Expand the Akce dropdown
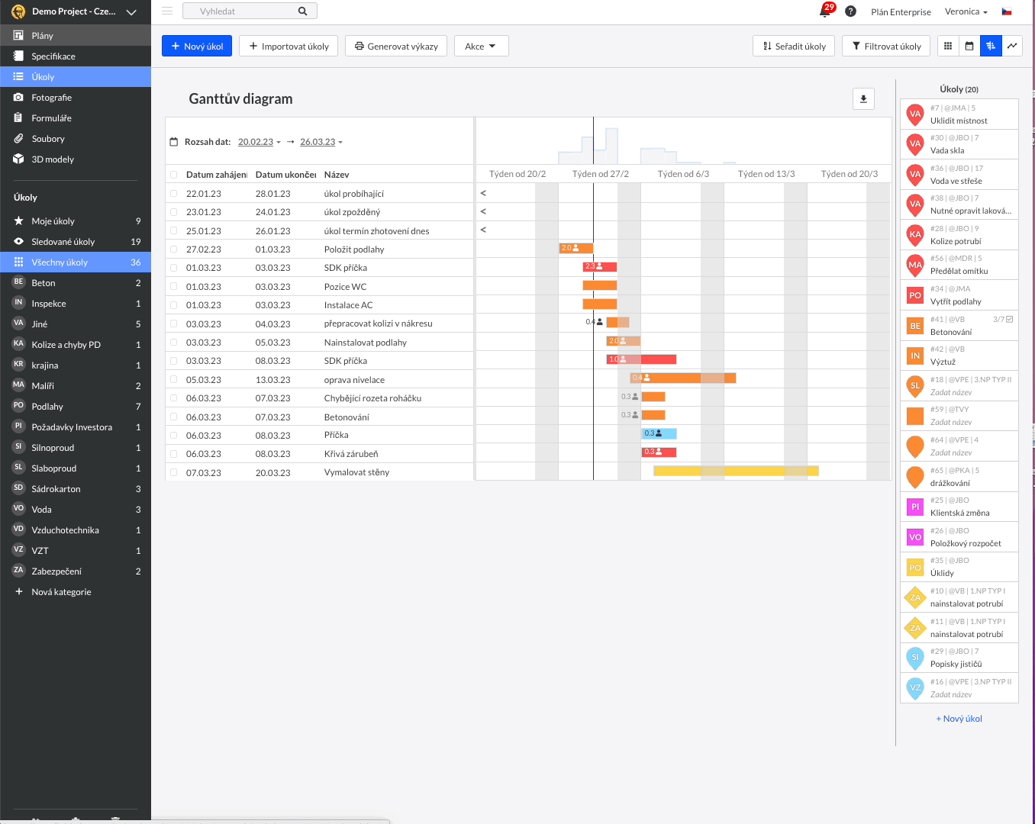Screen dimensions: 1035x824 pos(481,47)
